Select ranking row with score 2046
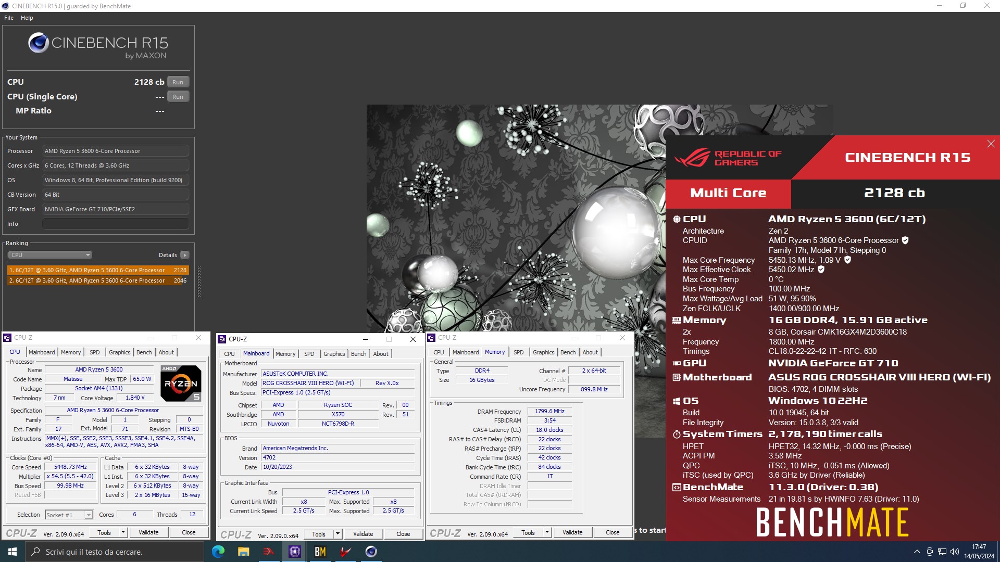 coord(98,280)
